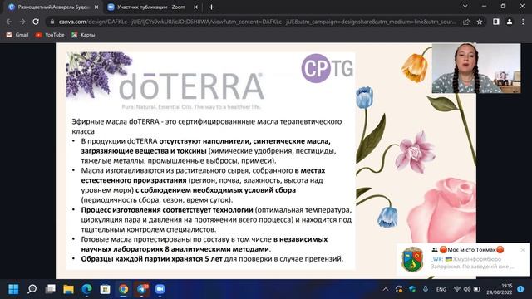Click the CPTG logo on slide

[x=327, y=68]
